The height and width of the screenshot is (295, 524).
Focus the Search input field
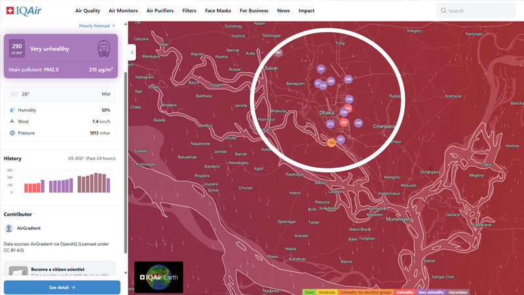tap(476, 10)
